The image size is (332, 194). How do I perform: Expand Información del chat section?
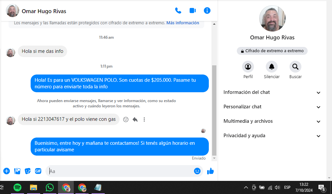coord(272,93)
